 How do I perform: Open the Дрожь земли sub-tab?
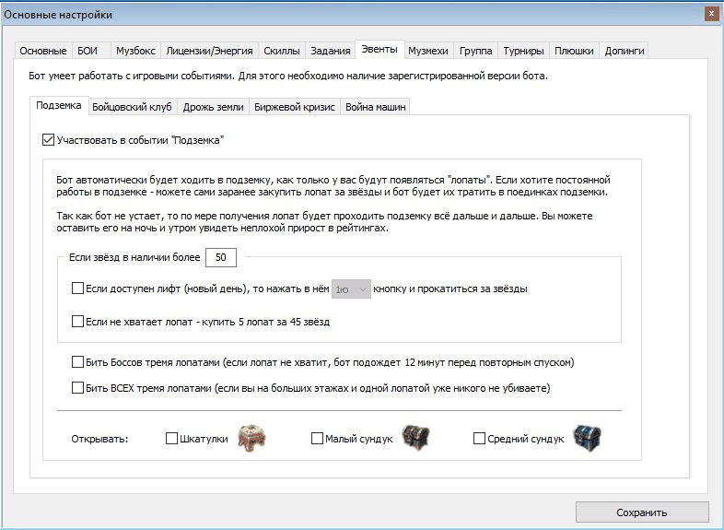(214, 107)
